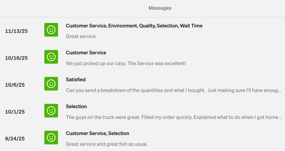Select the 10/6/25 date entry
Image resolution: width=285 pixels, height=151 pixels.
[x=15, y=85]
